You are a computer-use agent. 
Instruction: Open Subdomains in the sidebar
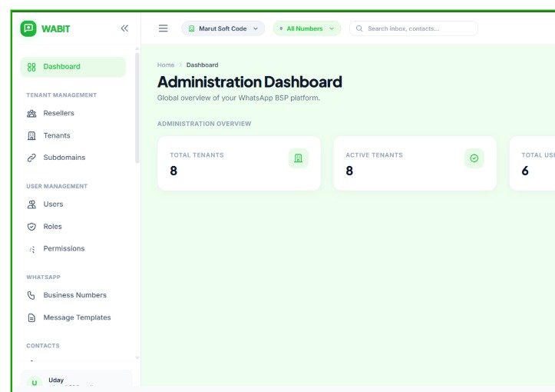(73, 158)
